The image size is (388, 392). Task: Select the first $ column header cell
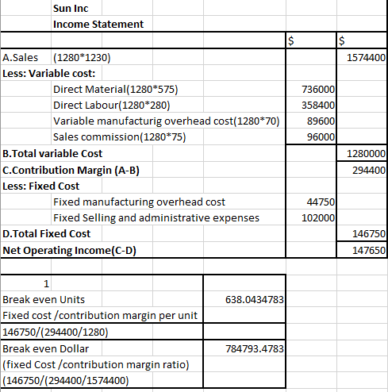290,40
